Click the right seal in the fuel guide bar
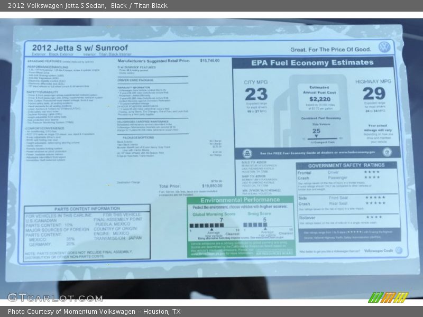Screen dimensions: 423x317 point(387,152)
